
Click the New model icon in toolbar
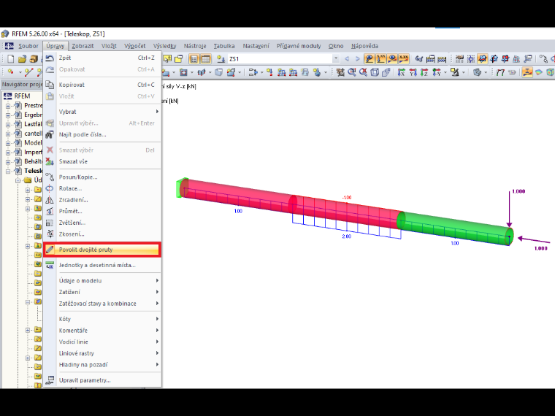11,58
